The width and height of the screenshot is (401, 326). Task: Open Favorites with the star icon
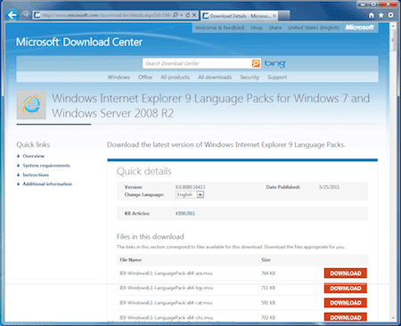click(381, 15)
